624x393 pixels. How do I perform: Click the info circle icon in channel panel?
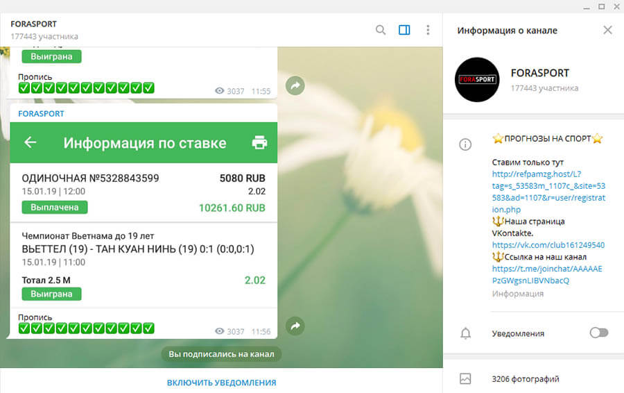[x=465, y=144]
